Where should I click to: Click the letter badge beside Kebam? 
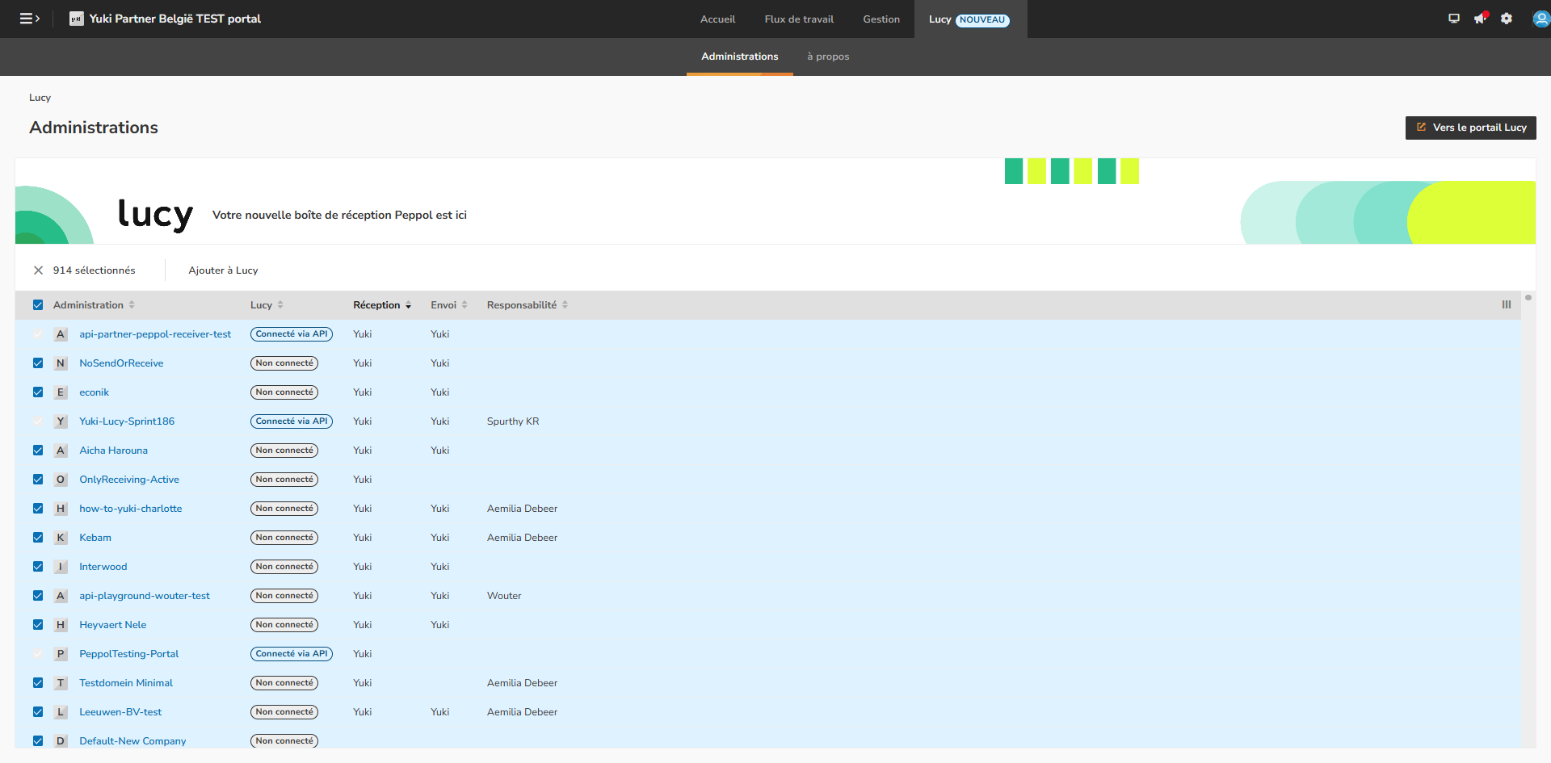[x=61, y=538]
